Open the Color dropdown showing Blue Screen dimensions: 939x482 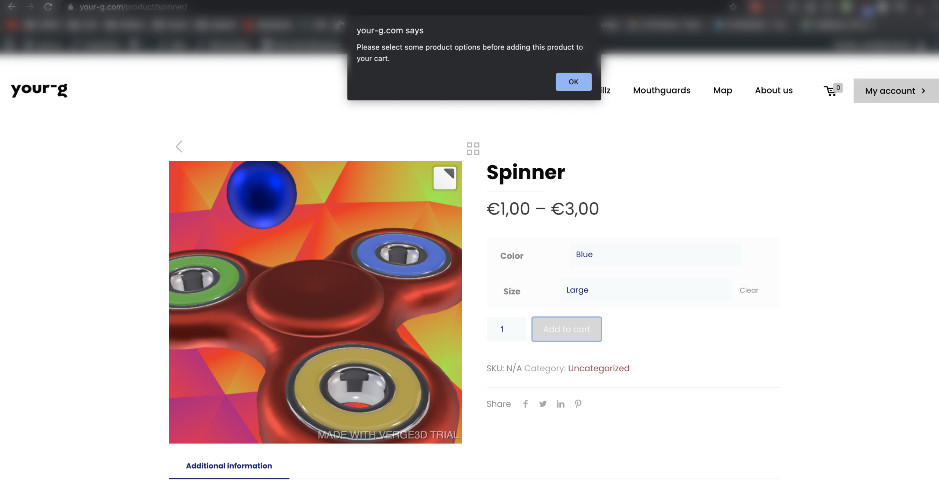coord(655,254)
